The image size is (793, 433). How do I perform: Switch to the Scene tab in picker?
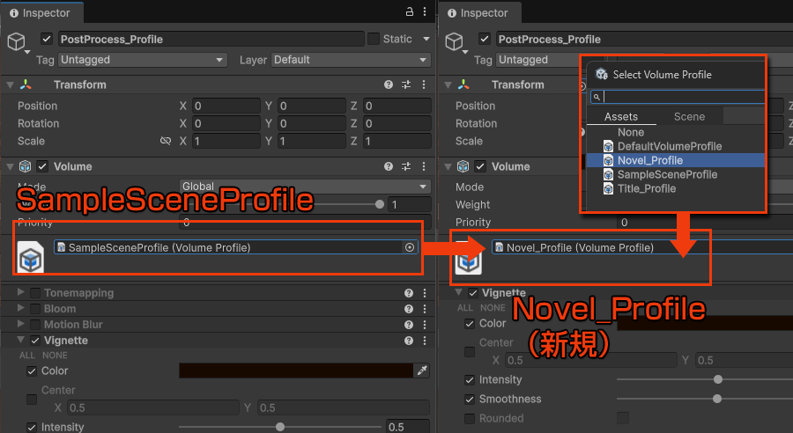689,116
